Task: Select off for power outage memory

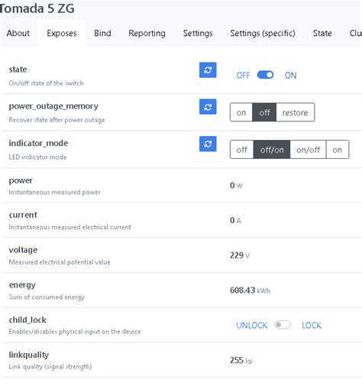Action: pos(264,112)
